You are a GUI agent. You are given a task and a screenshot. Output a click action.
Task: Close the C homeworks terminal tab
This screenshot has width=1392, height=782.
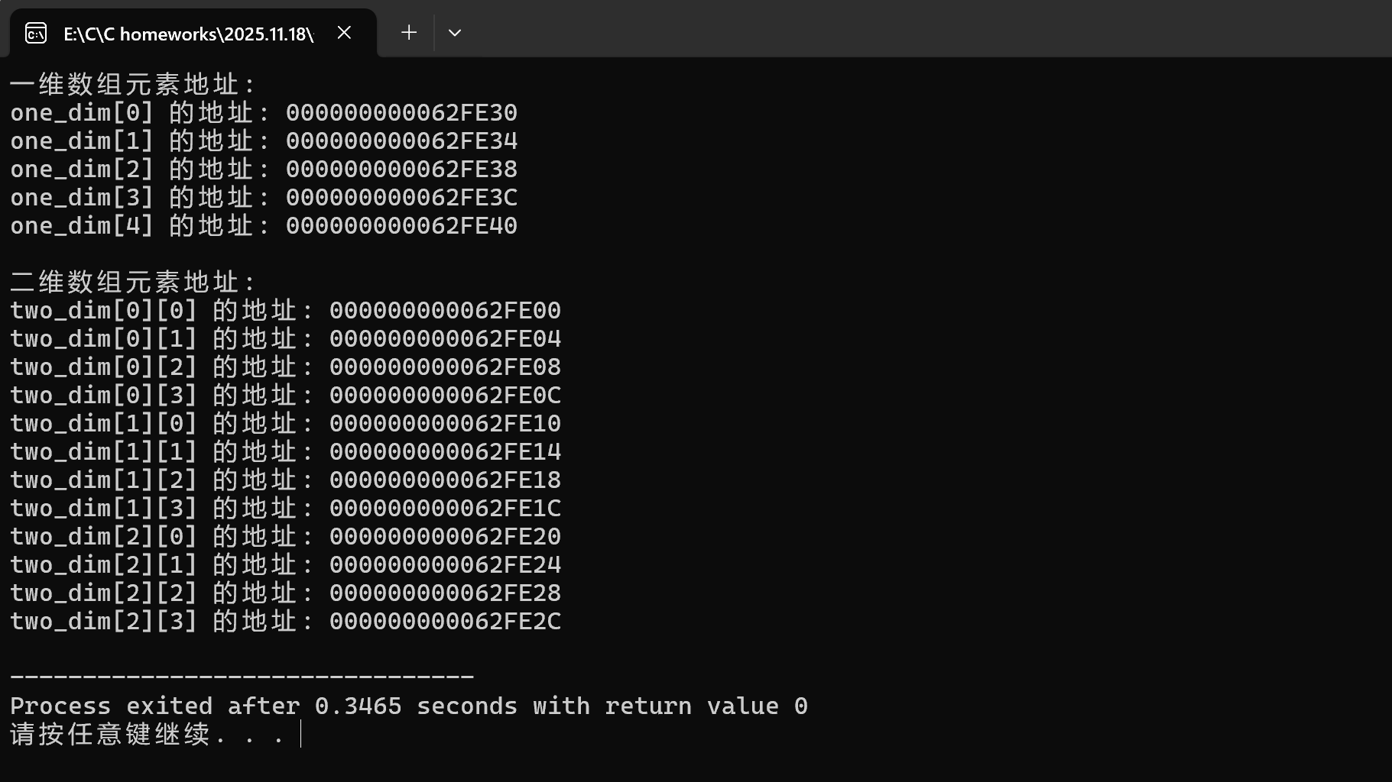pyautogui.click(x=344, y=33)
